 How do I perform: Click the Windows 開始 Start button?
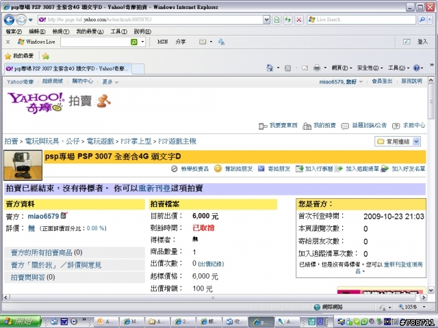click(x=20, y=322)
